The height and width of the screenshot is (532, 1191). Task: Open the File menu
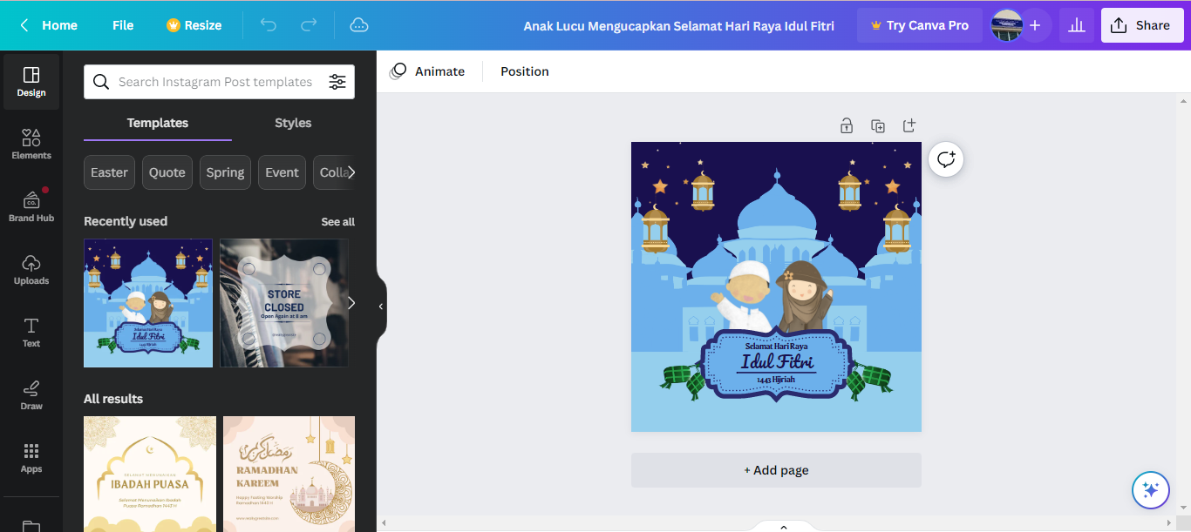coord(123,25)
